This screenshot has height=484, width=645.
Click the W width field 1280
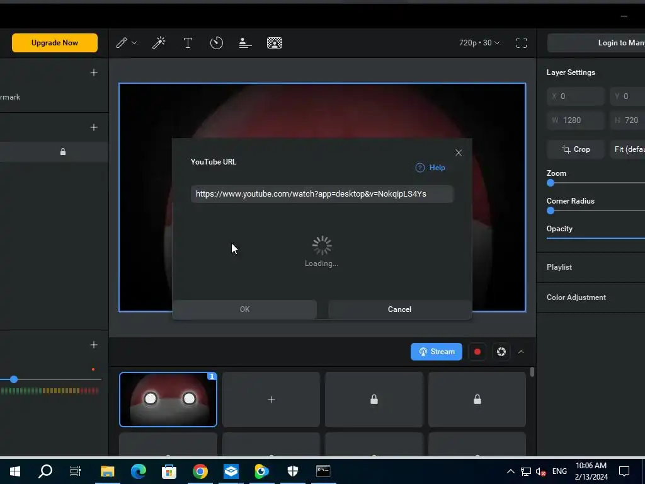tap(576, 120)
